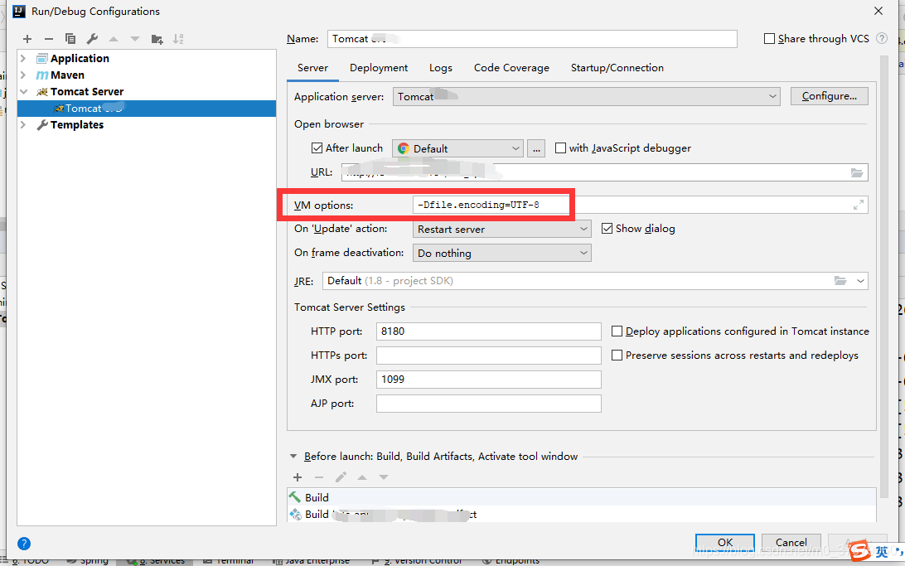905x566 pixels.
Task: Select the Build task row
Action: coord(581,497)
